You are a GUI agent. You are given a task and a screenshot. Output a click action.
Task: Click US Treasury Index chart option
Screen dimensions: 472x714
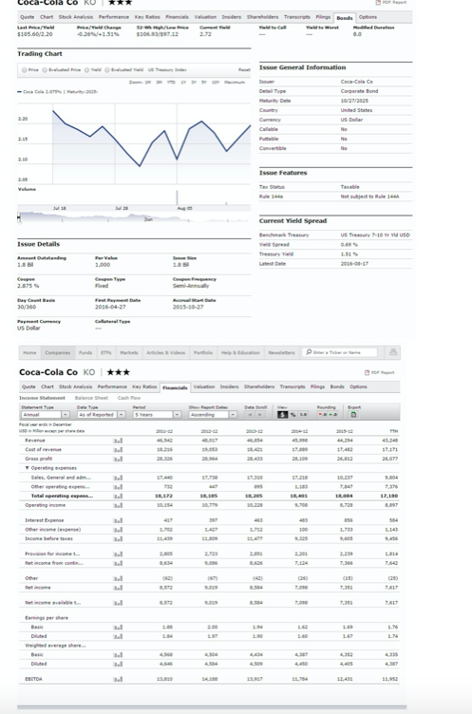pos(167,70)
